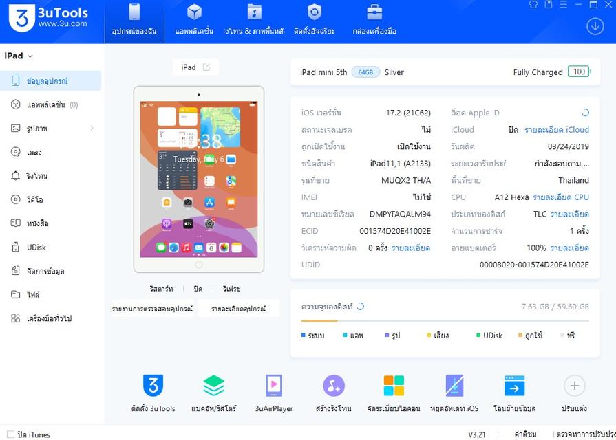This screenshot has height=440, width=616.
Task: Click the ECID value 001574D20E41002E
Action: tap(395, 231)
